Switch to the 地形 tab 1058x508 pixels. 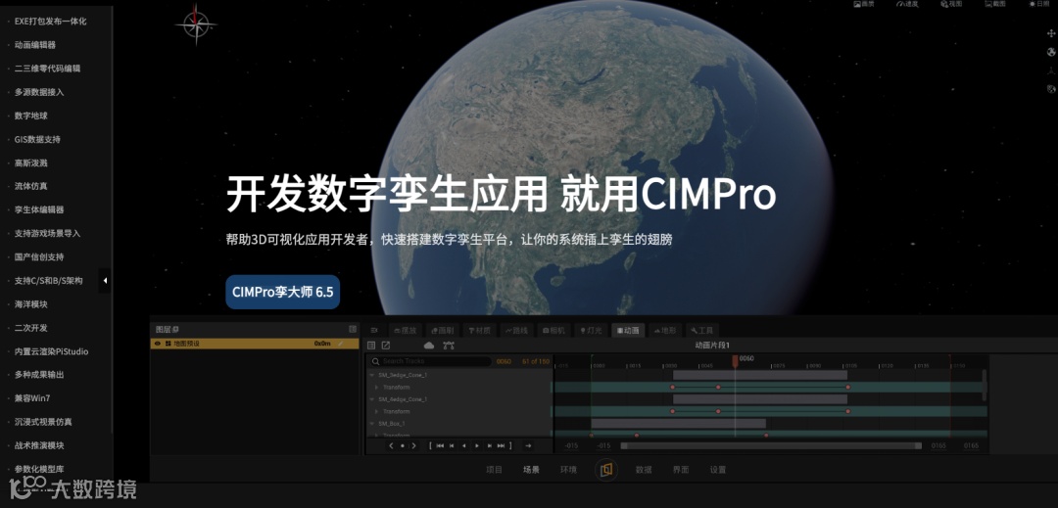click(664, 331)
